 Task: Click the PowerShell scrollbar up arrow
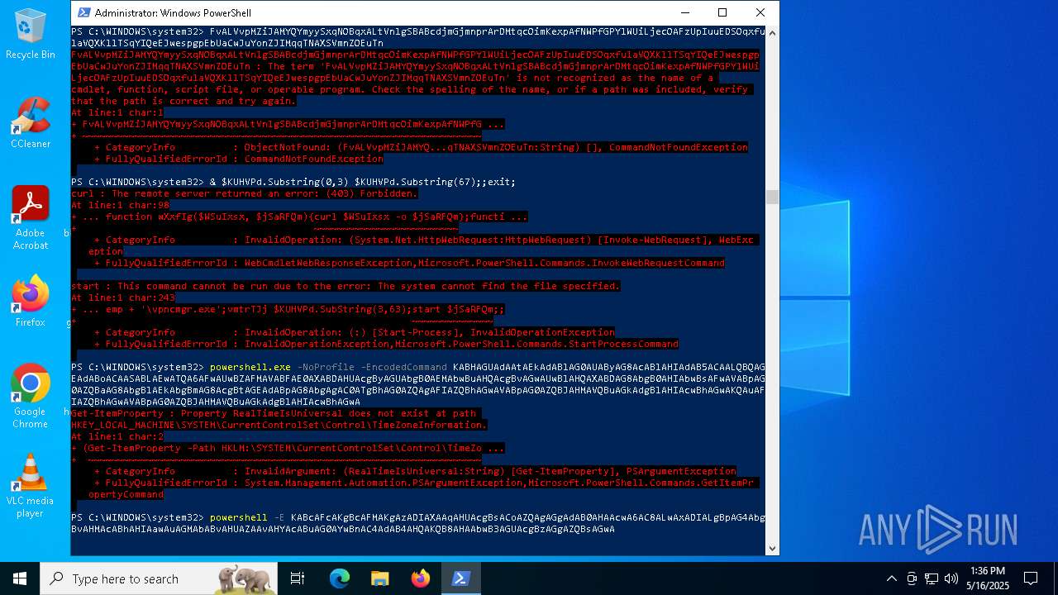(x=772, y=32)
